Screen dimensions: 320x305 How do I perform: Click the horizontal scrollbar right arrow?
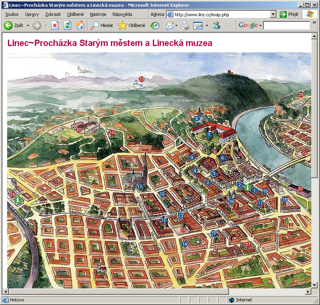tap(309, 292)
